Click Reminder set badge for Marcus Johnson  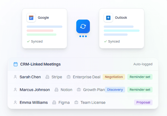[x=140, y=90]
